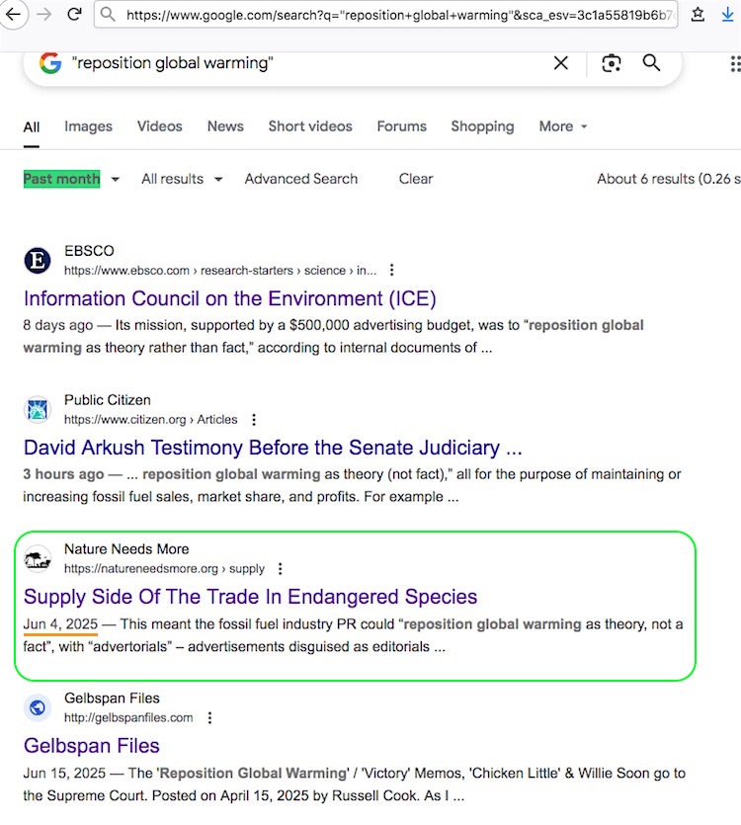Open browser downloads arrow icon

pyautogui.click(x=728, y=15)
